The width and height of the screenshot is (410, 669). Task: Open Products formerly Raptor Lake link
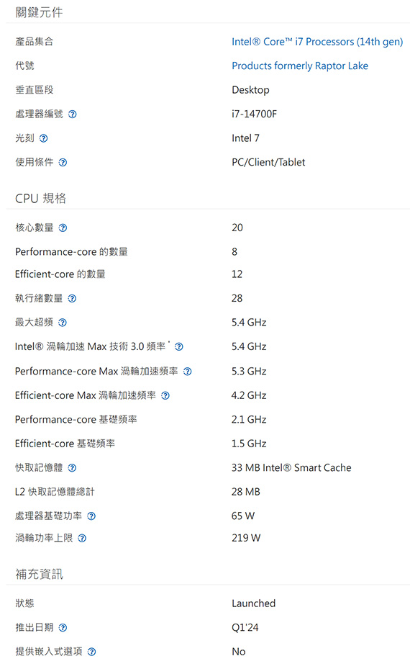[300, 66]
